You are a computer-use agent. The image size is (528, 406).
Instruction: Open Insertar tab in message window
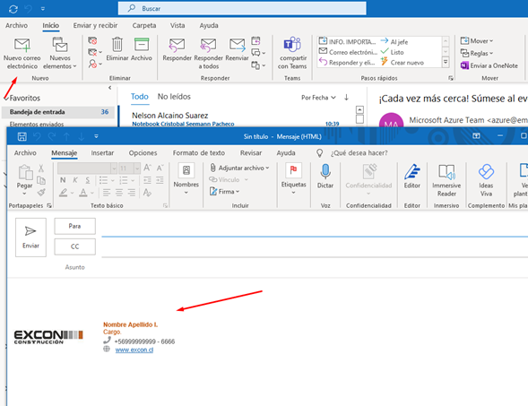(102, 153)
